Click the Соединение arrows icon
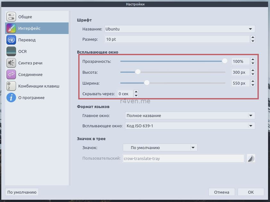The image size is (270, 202). tap(11, 74)
